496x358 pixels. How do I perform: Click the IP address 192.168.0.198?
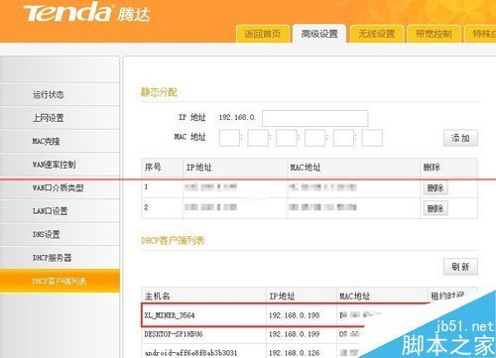(295, 315)
